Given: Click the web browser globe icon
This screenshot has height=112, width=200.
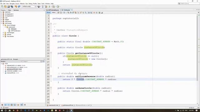Looking at the screenshot, I should click(39, 7).
